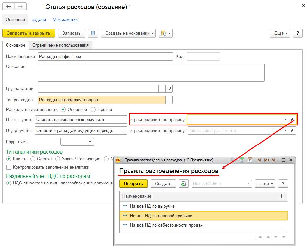307x251 pixels.
Task: Select row На все НД по себестоимости продаж
Action: (203, 225)
